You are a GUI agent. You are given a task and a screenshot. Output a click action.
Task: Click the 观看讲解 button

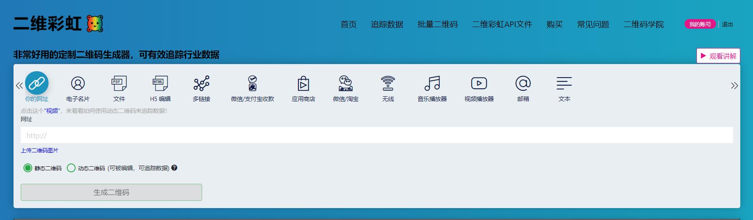tap(718, 56)
